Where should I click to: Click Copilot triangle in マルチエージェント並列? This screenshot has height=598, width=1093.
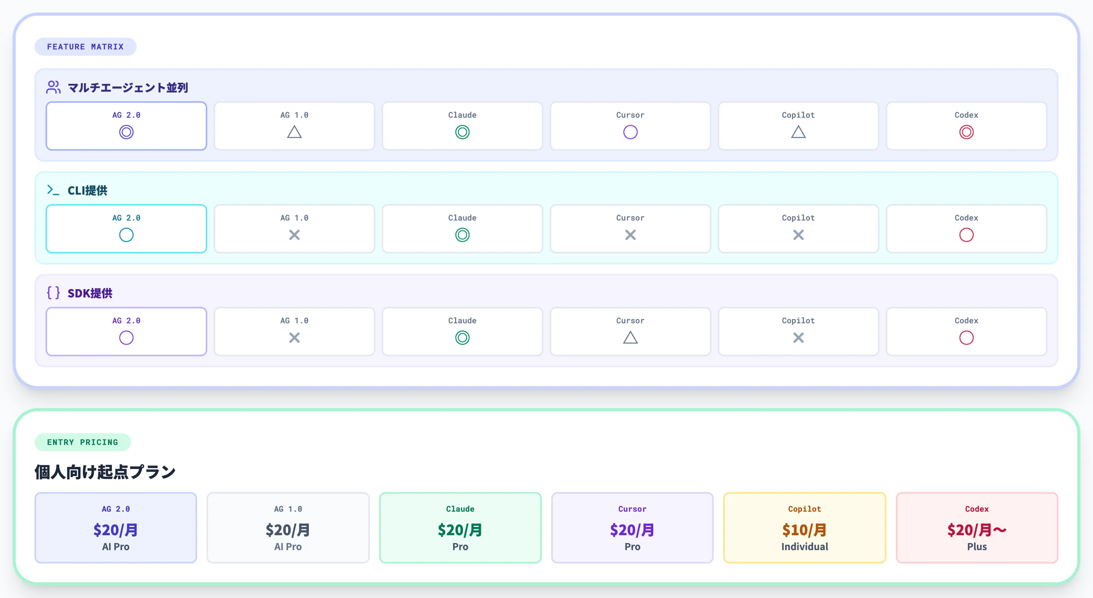coord(799,132)
